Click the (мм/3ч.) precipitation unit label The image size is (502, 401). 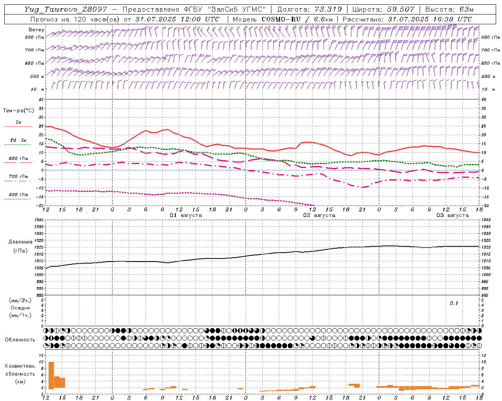[20, 300]
